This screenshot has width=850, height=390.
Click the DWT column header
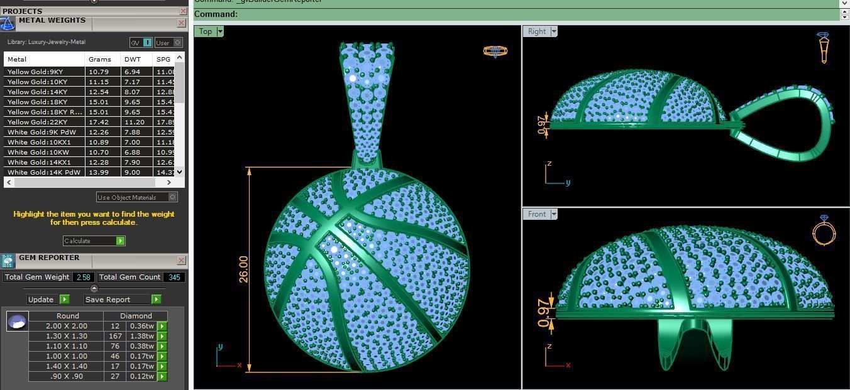137,59
